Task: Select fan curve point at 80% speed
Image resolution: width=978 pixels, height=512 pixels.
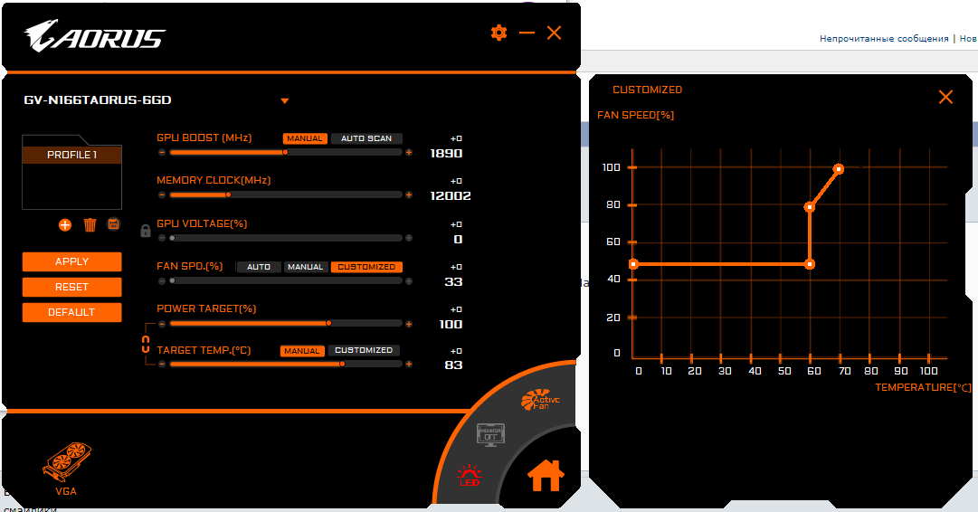Action: 810,207
